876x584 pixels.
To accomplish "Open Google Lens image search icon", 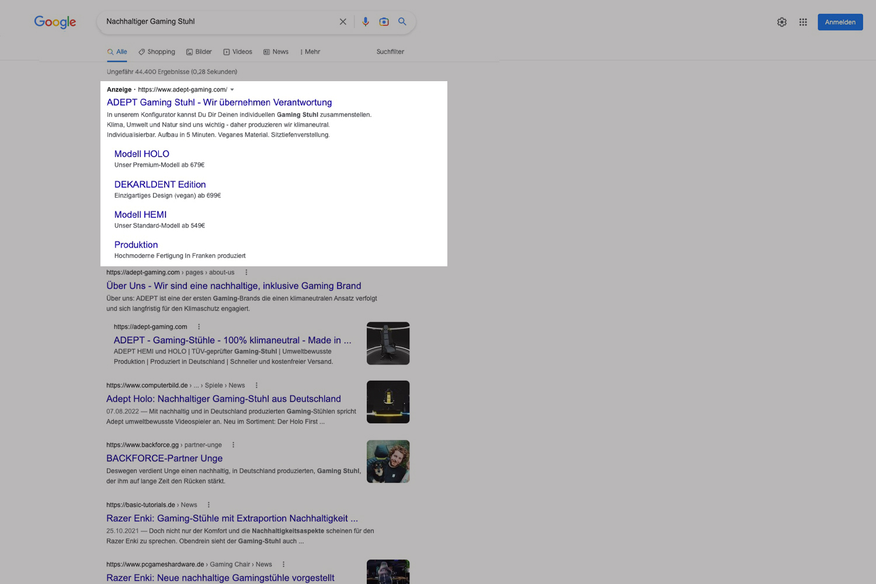I will [384, 22].
